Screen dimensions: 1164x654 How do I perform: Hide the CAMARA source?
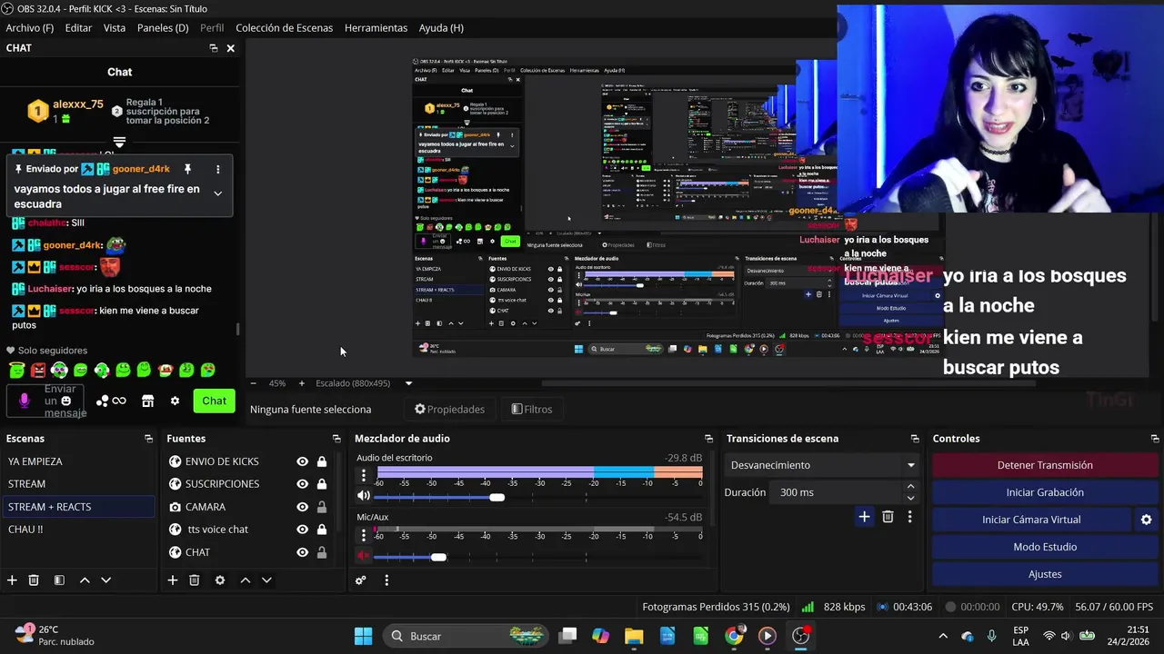tap(302, 507)
